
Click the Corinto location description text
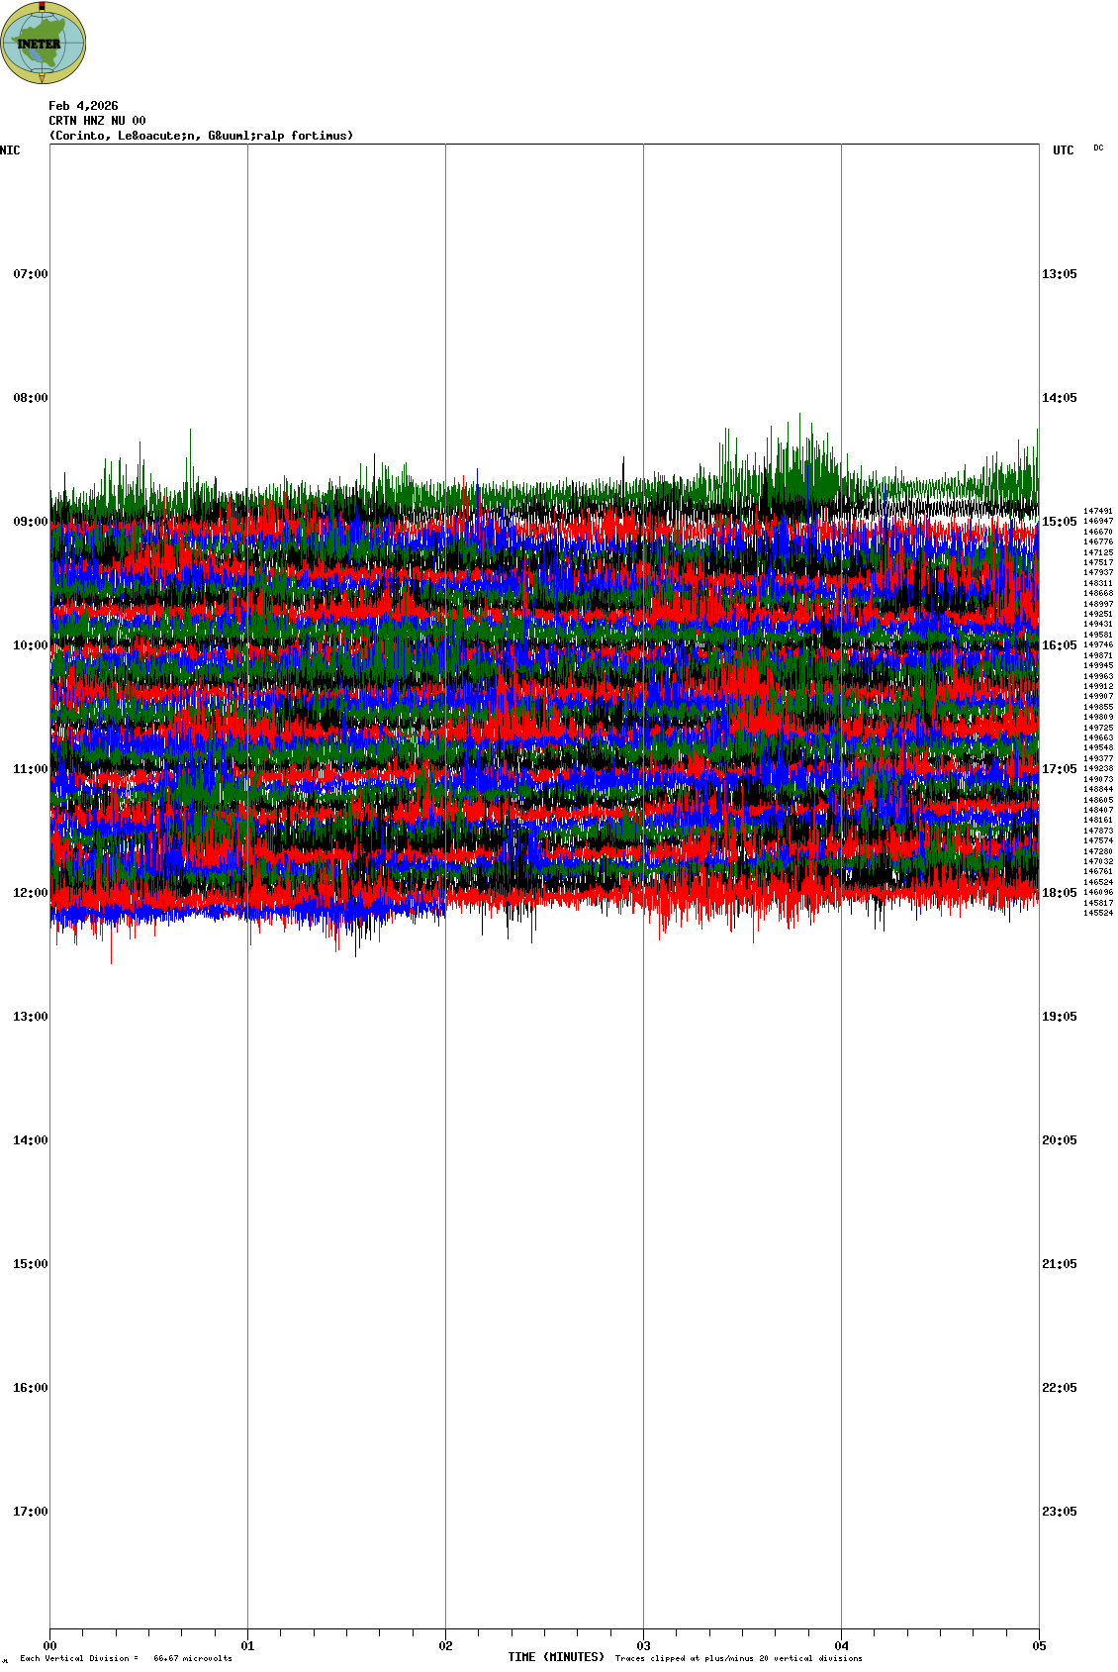coord(201,136)
